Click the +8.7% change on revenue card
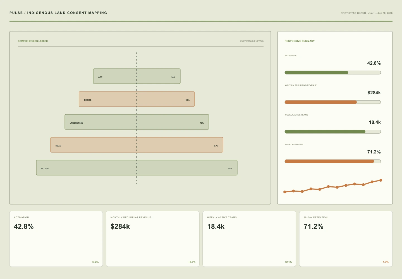Image resolution: width=402 pixels, height=279 pixels. 192,262
